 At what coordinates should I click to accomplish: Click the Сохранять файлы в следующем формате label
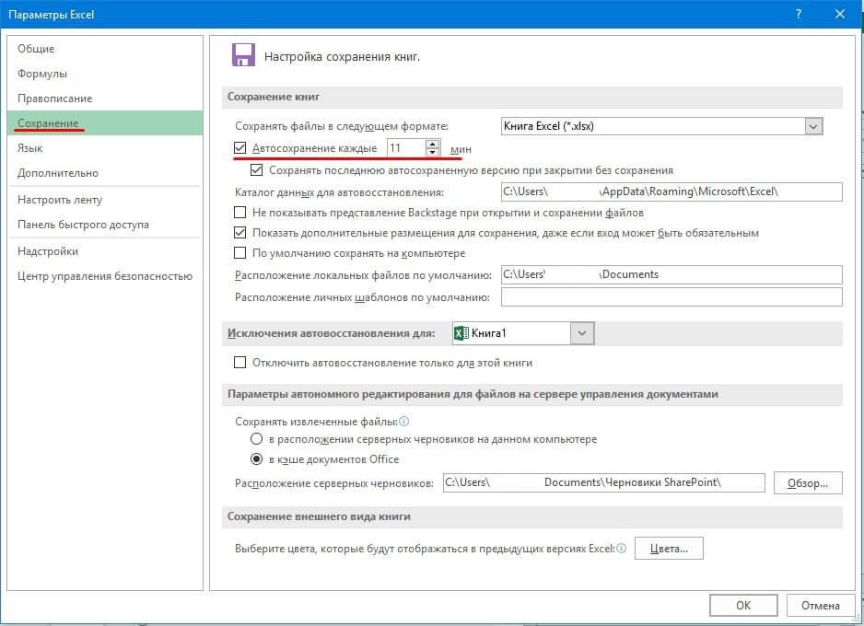[x=342, y=126]
